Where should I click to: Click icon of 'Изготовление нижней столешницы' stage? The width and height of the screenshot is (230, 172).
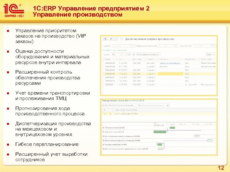(103, 136)
